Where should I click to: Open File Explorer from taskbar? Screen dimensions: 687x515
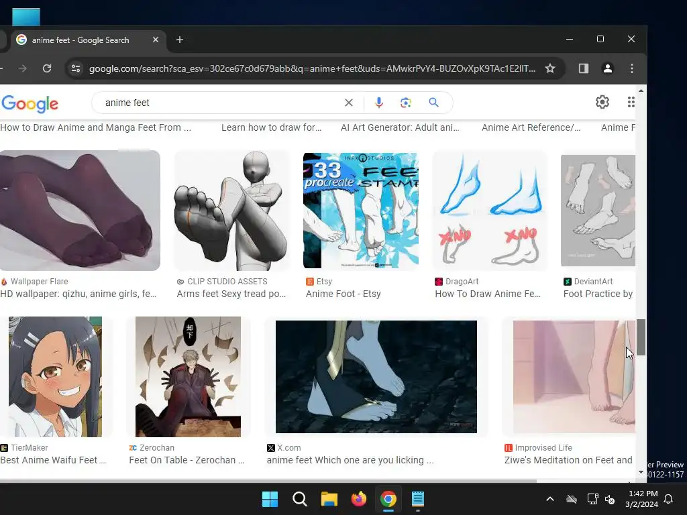pyautogui.click(x=329, y=499)
